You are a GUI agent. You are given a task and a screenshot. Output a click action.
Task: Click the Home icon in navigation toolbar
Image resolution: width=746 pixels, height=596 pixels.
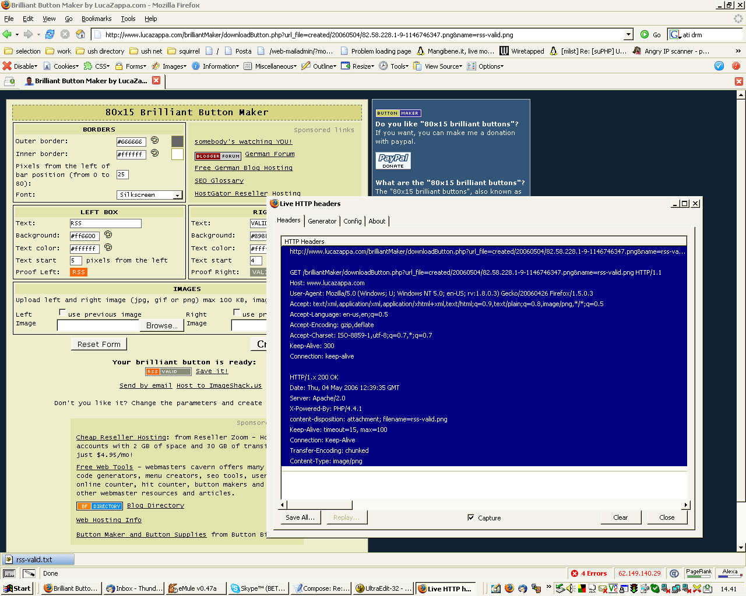[80, 34]
